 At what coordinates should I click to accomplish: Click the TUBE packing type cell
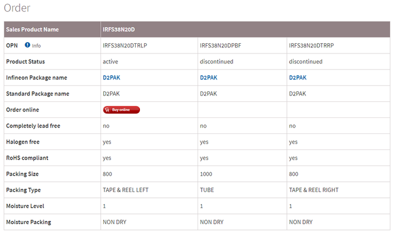click(242, 190)
